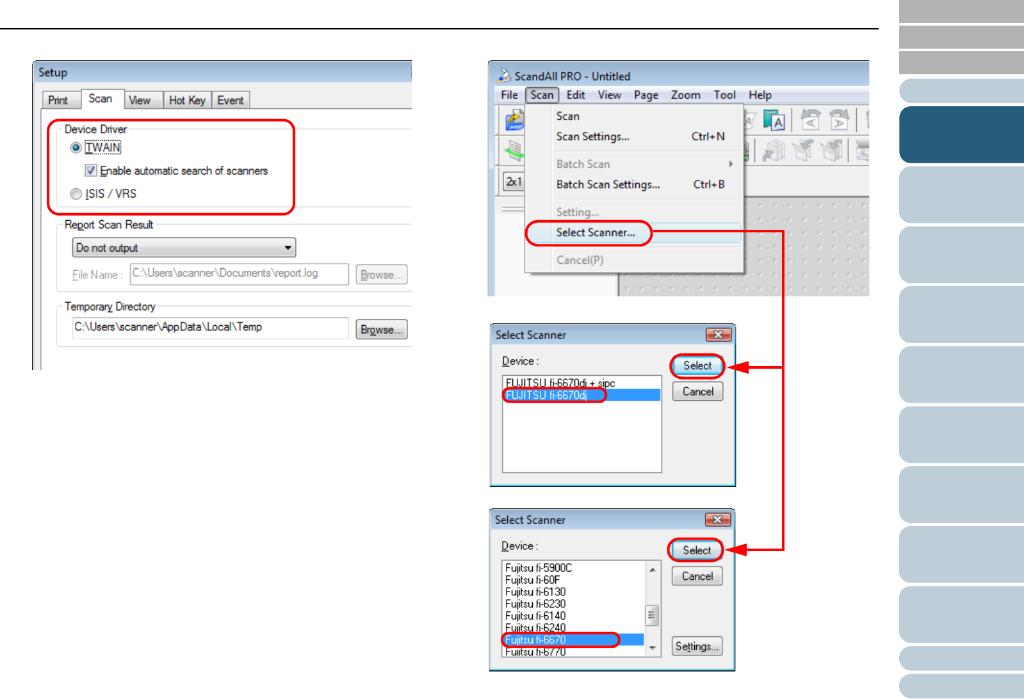Viewport: 1024px width, 699px height.
Task: Toggle Enable automatic search of scanners checkbox
Action: [91, 170]
